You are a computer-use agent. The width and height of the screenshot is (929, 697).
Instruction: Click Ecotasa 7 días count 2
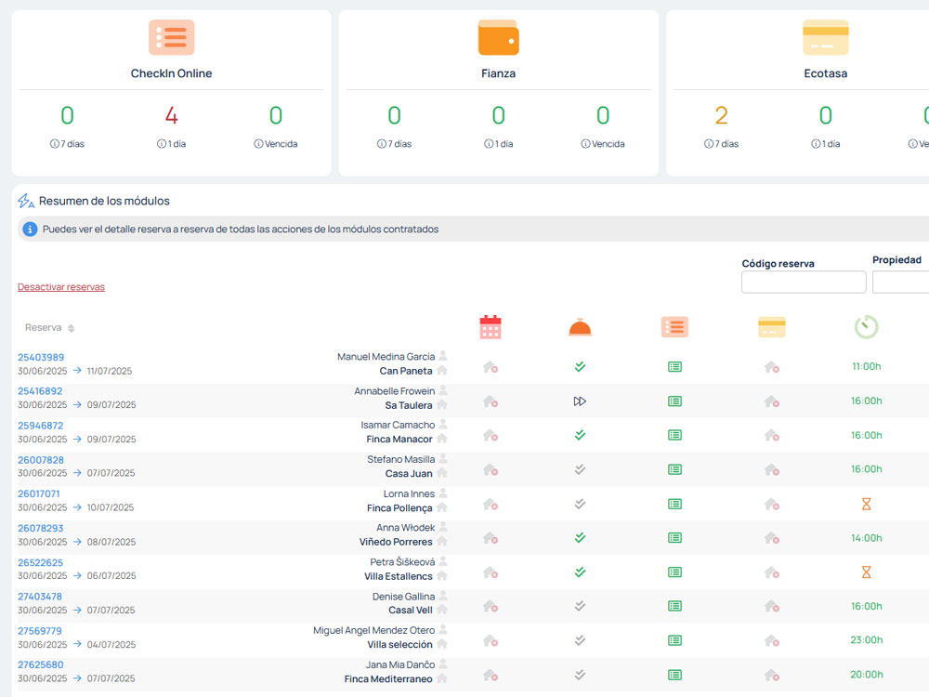click(x=721, y=115)
